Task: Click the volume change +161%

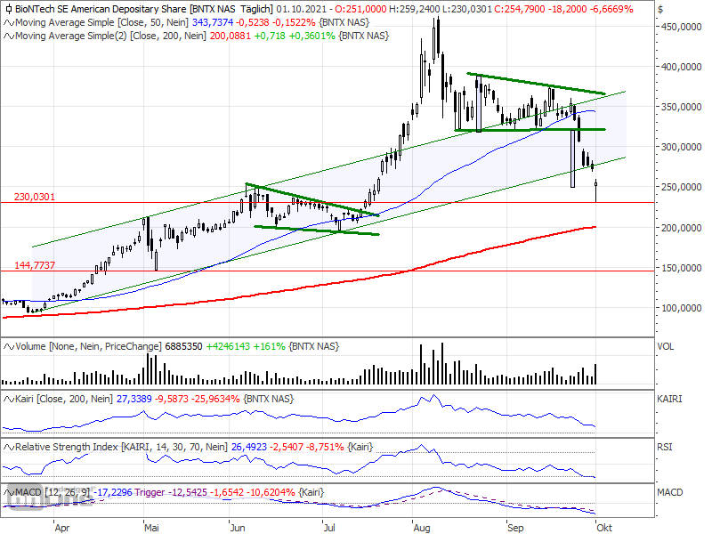Action: pyautogui.click(x=269, y=346)
